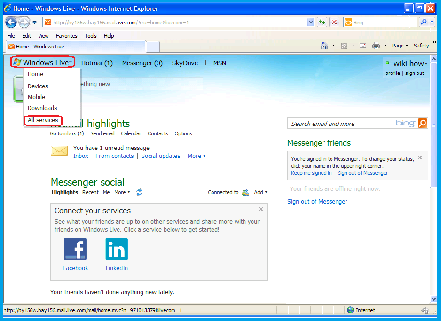Open MSN link
The height and width of the screenshot is (321, 441).
coord(220,63)
